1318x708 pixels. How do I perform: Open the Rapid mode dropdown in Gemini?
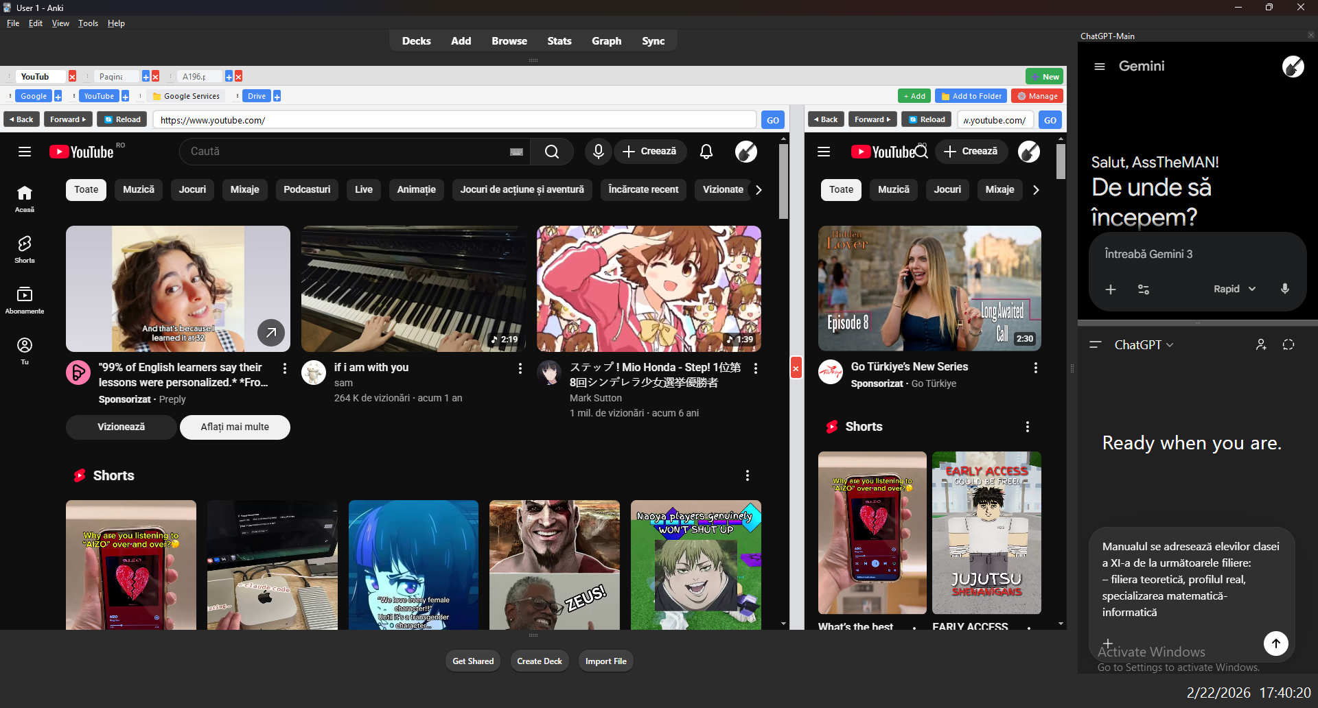[1233, 289]
